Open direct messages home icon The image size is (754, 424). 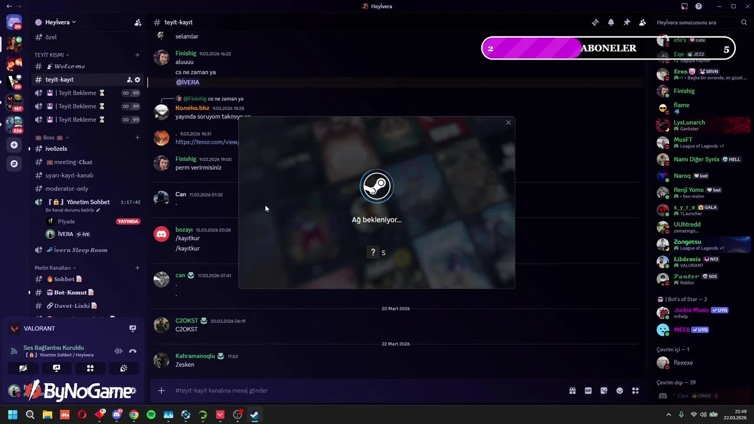(14, 23)
